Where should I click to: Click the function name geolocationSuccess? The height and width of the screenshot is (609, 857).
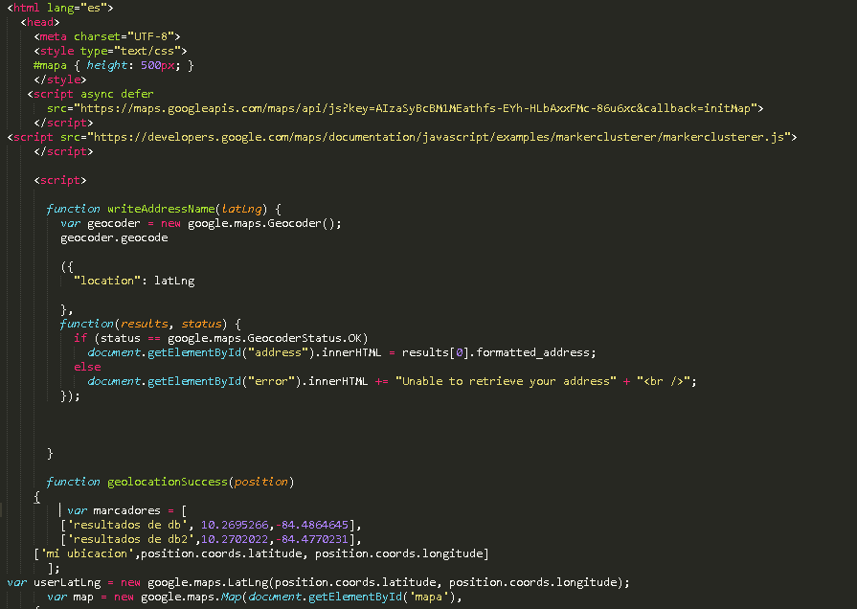[x=168, y=482]
